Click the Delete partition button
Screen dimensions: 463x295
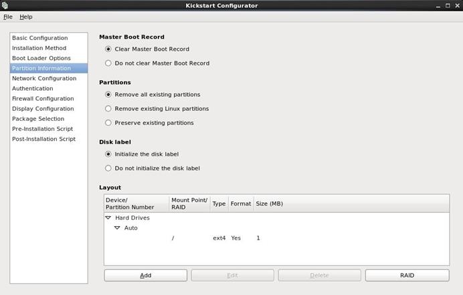click(320, 275)
